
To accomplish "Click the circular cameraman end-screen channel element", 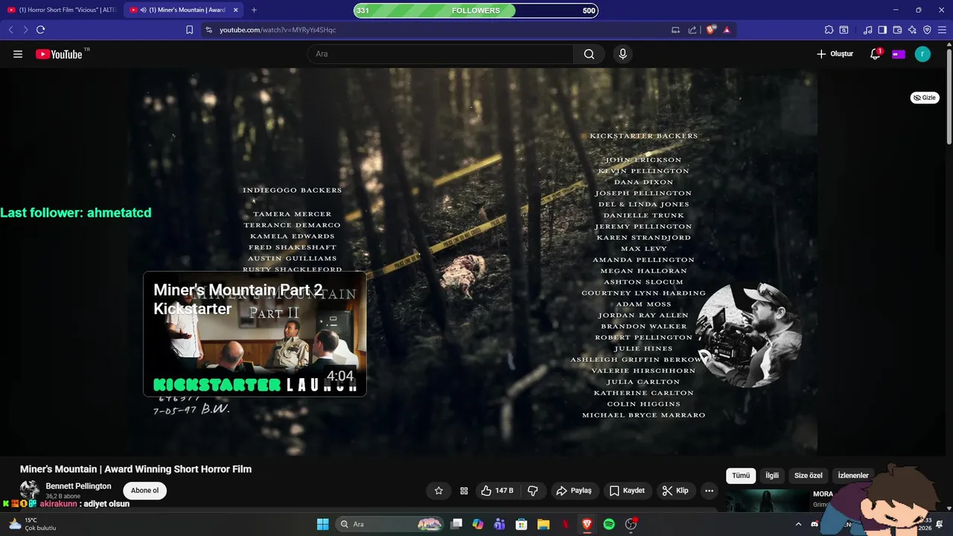I will point(748,335).
